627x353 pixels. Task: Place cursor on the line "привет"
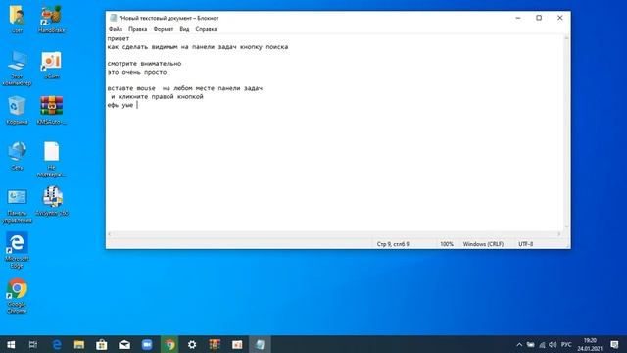point(119,38)
